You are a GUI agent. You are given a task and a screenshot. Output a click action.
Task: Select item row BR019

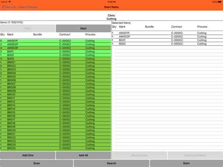click(55, 127)
